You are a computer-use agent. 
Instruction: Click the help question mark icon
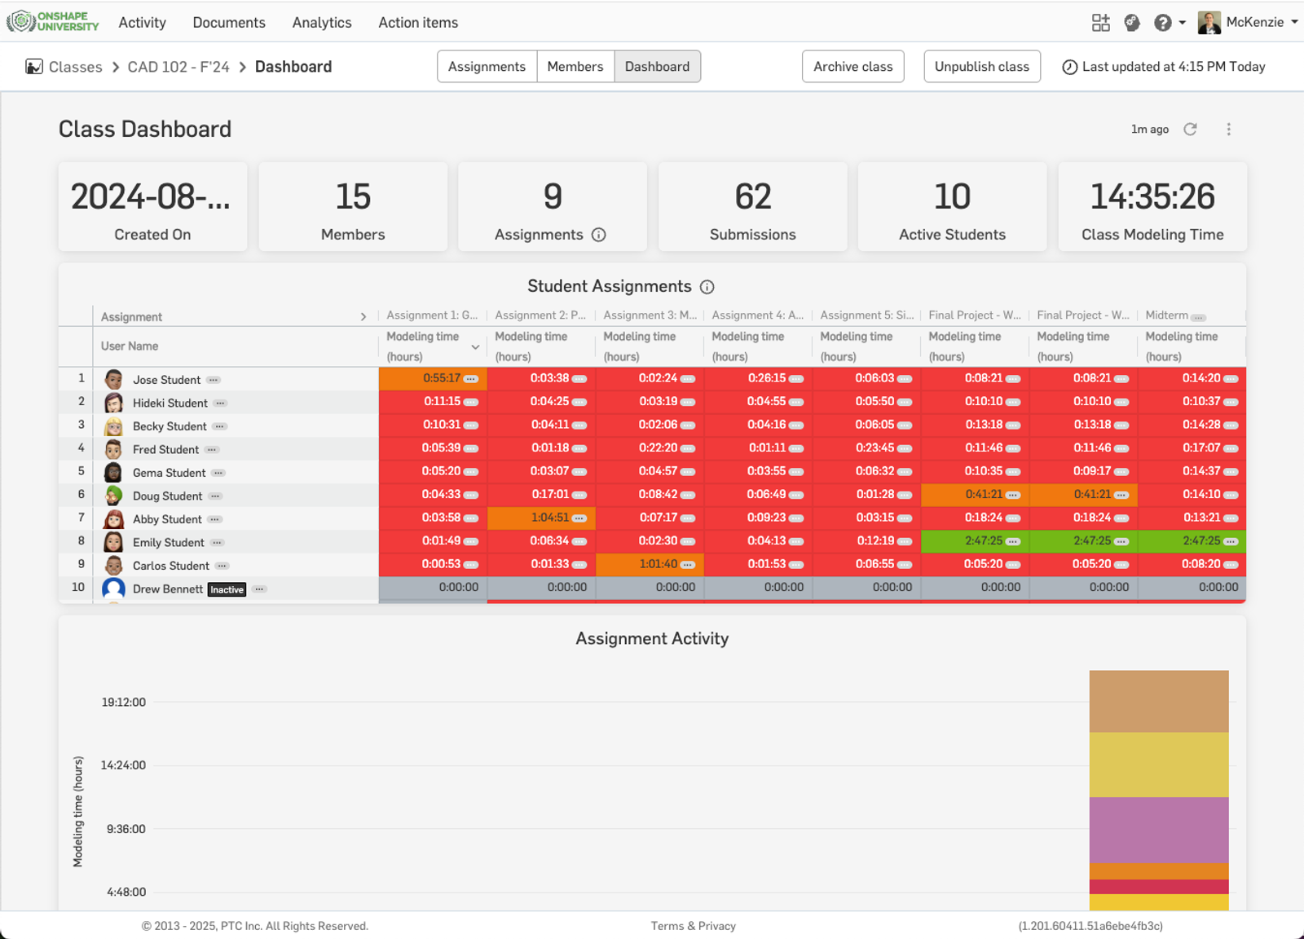tap(1162, 23)
